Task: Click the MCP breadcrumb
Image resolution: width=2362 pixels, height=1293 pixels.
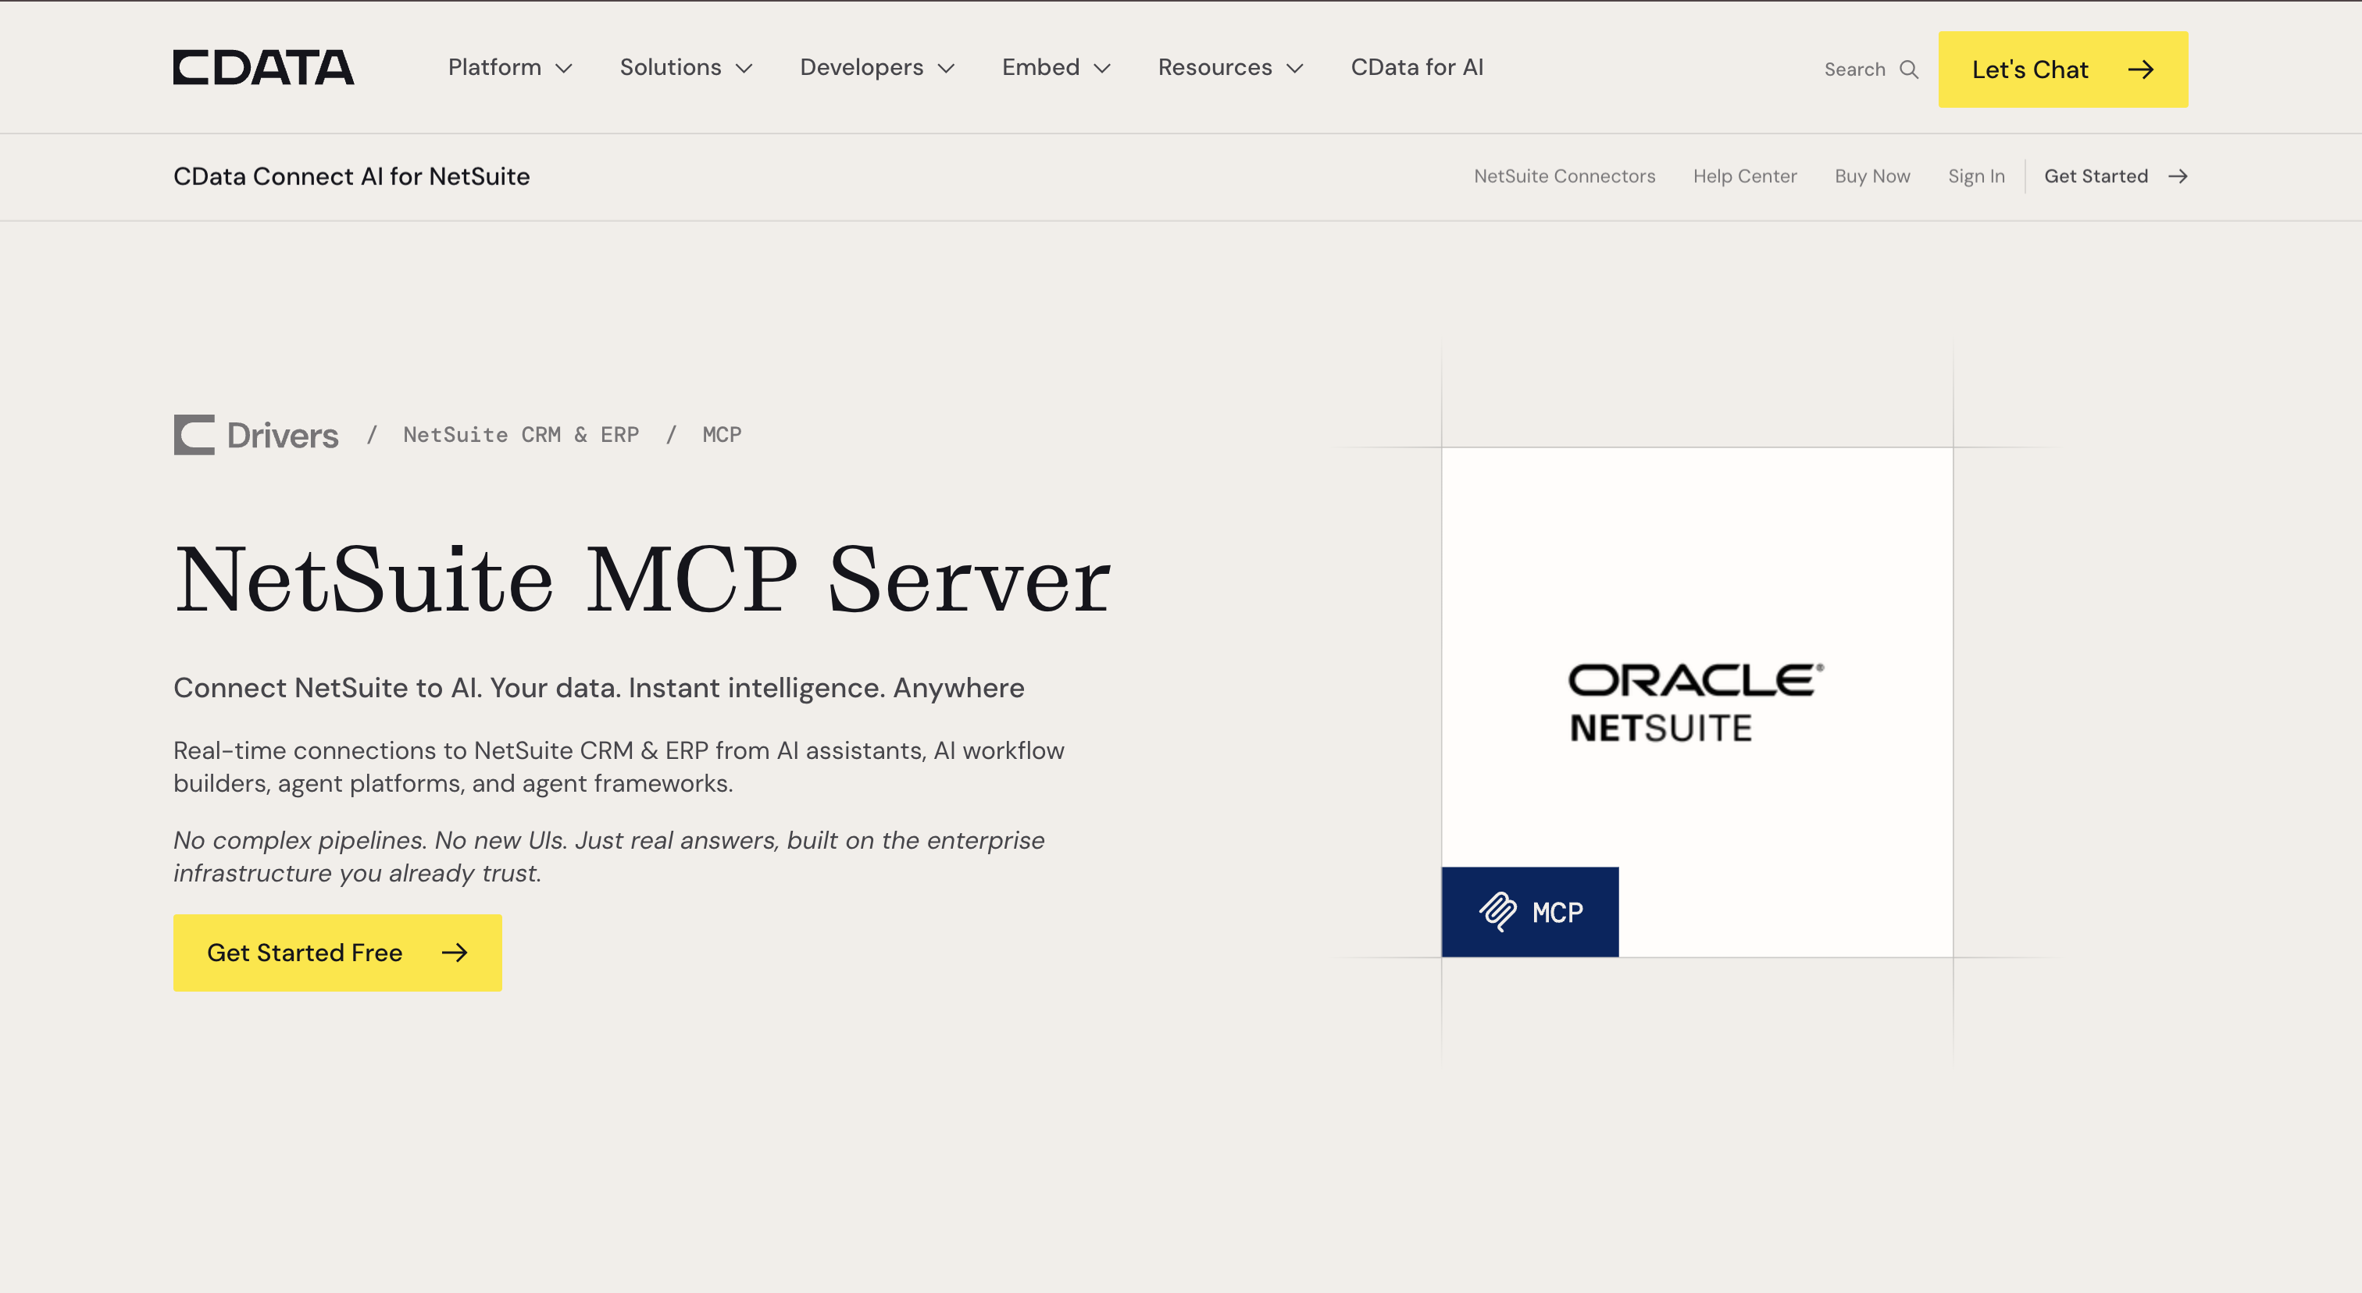Action: coord(722,434)
